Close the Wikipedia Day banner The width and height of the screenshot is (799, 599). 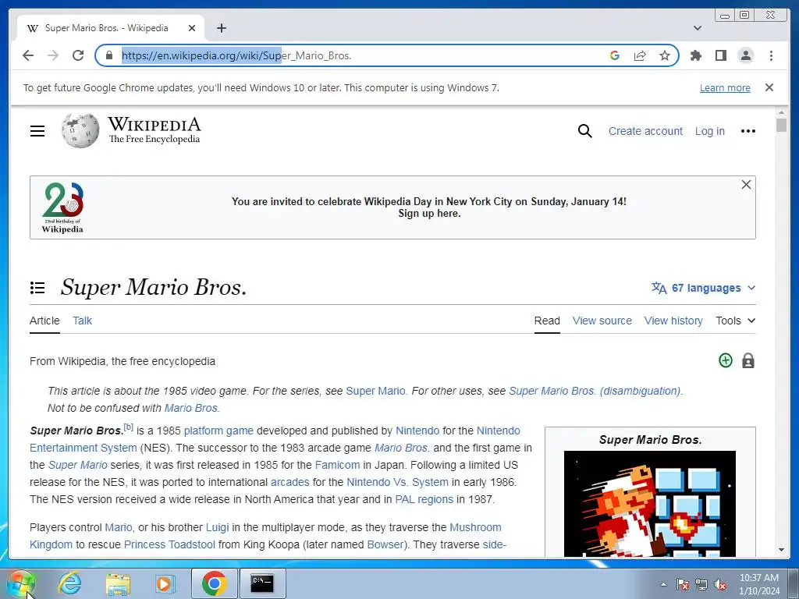pyautogui.click(x=746, y=184)
